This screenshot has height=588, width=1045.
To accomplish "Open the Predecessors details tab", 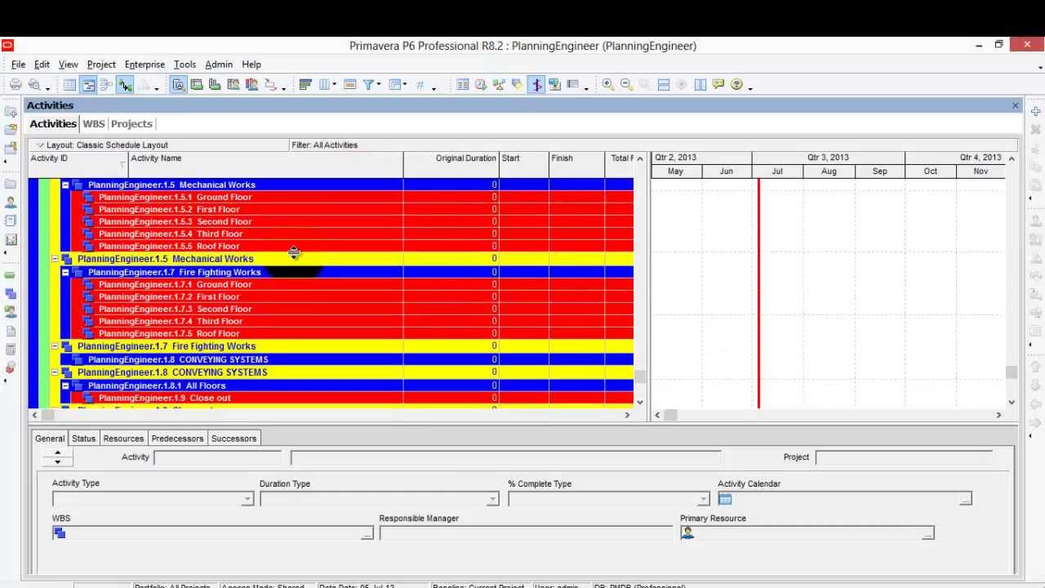I will (x=177, y=439).
